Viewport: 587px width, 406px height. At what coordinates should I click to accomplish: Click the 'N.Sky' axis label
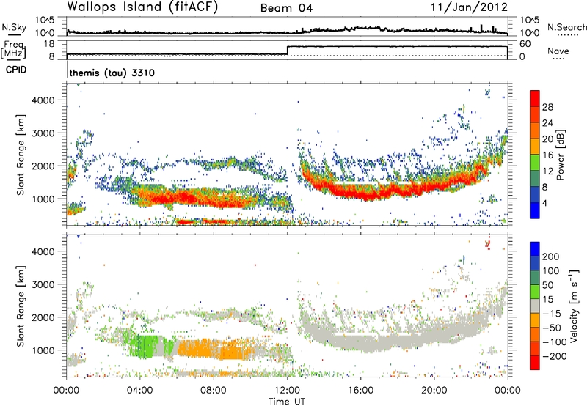(14, 27)
